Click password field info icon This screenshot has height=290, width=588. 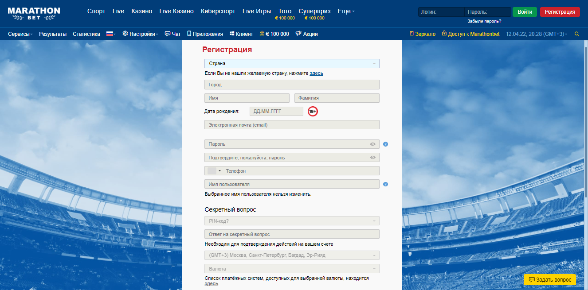point(386,144)
